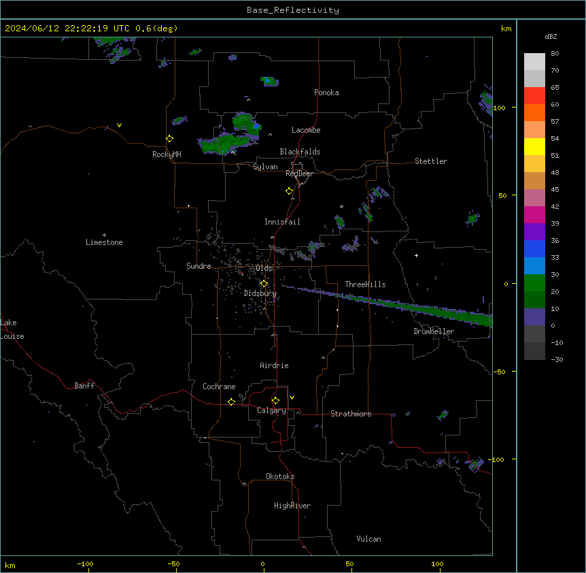Click the Sundre label
Viewport: 586px width, 573px height.
coord(199,266)
